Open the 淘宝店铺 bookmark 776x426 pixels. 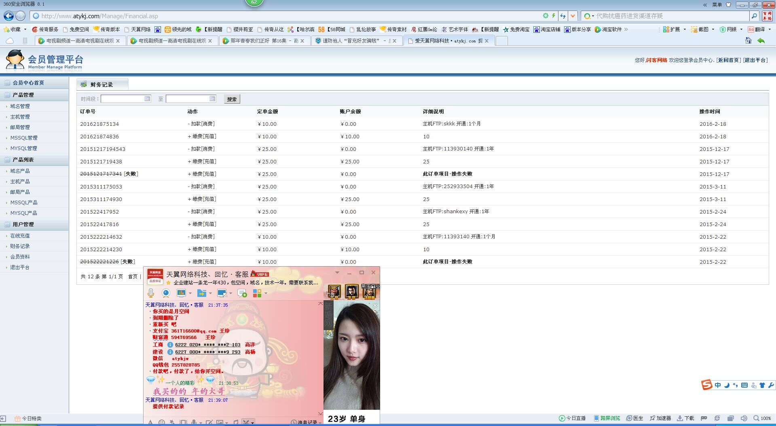(547, 29)
